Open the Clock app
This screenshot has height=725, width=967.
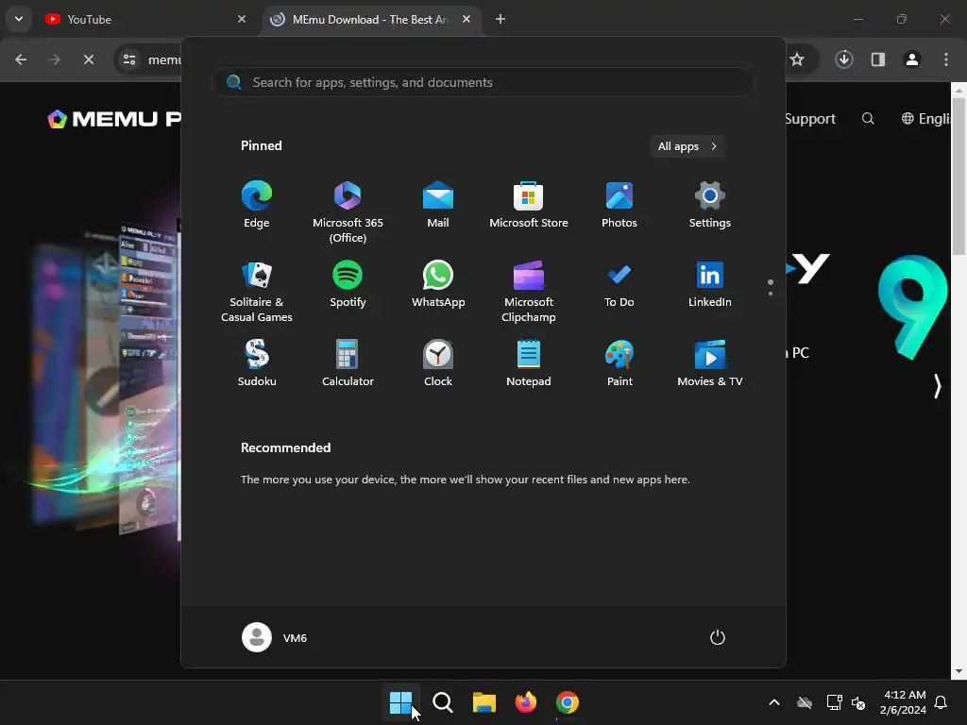pos(438,363)
